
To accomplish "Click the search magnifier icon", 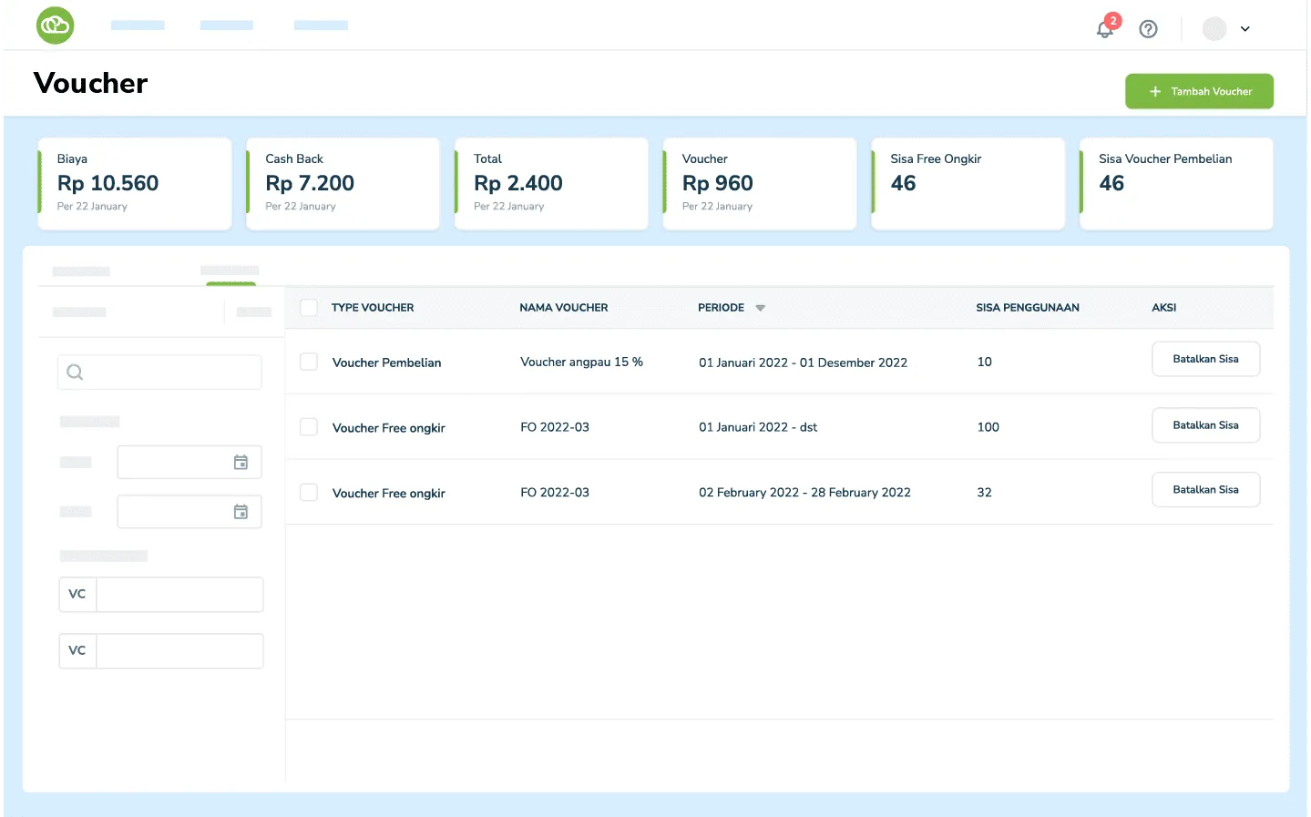I will (76, 372).
